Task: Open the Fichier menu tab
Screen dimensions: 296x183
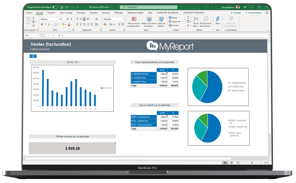Action: 29,13
